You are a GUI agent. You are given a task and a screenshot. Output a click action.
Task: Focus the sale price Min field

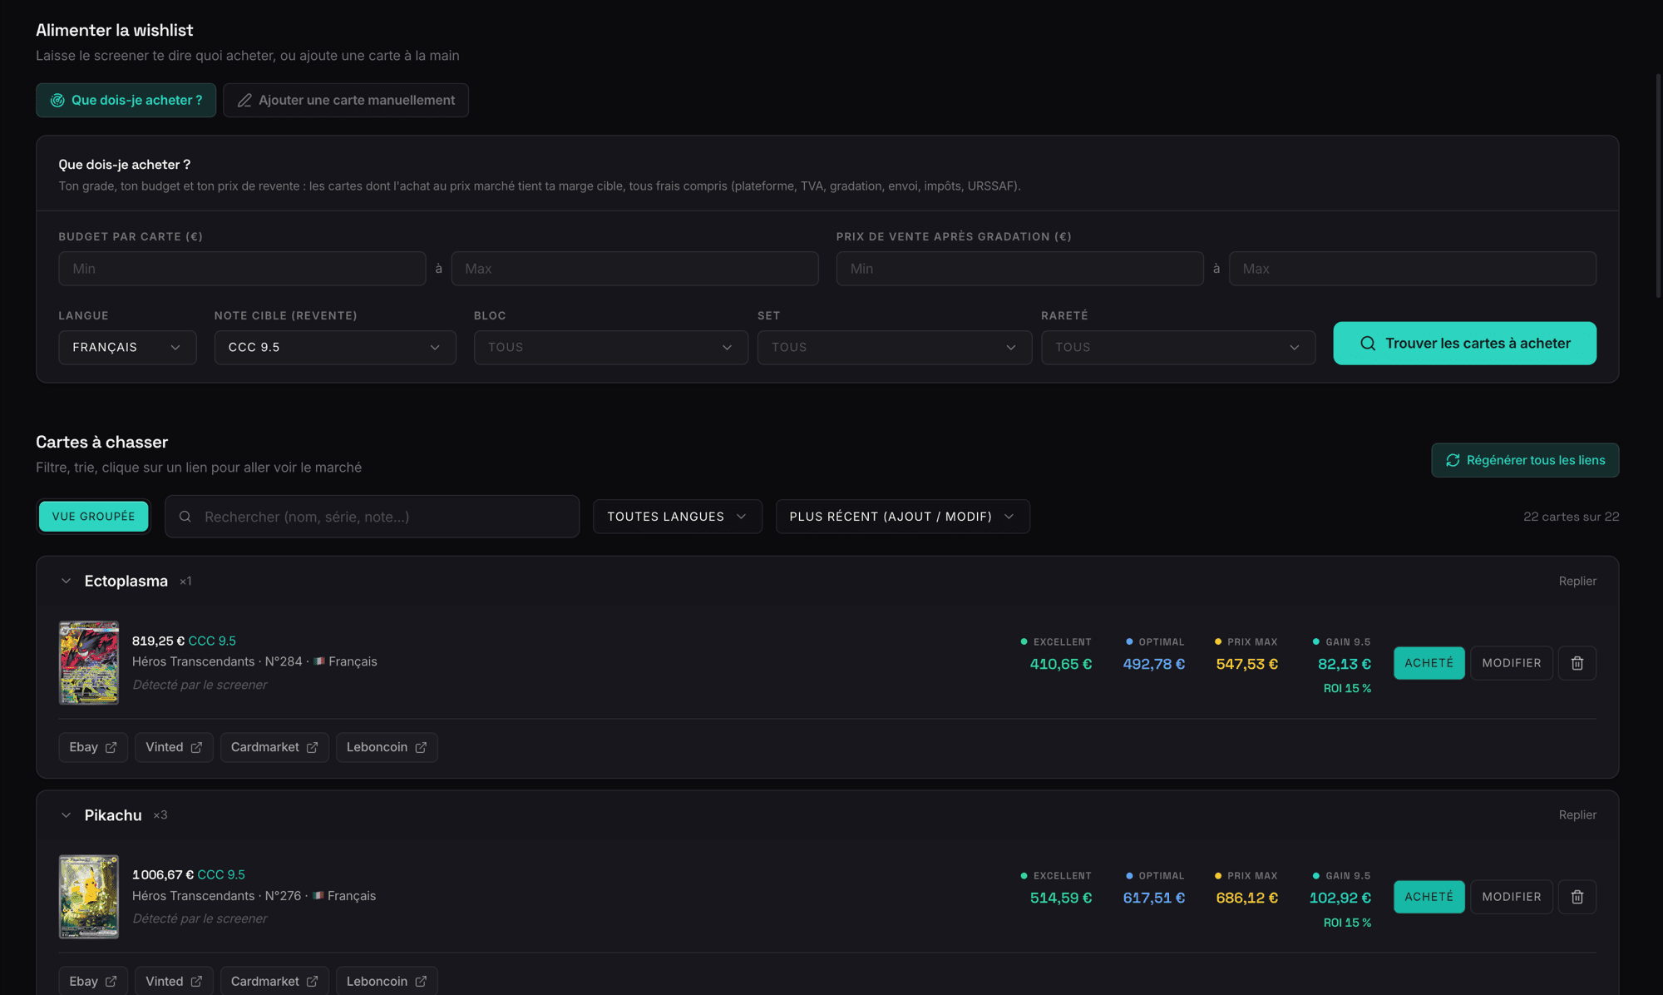tap(1019, 269)
